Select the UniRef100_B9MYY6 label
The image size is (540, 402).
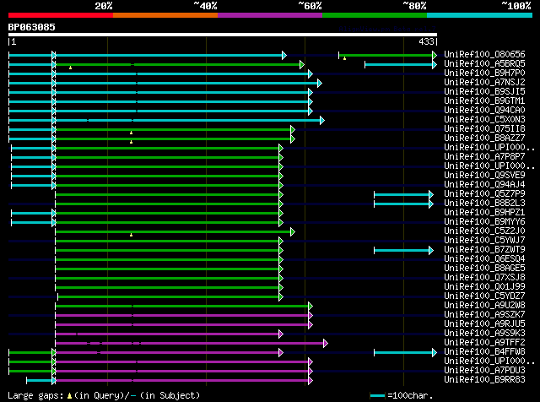coord(484,221)
